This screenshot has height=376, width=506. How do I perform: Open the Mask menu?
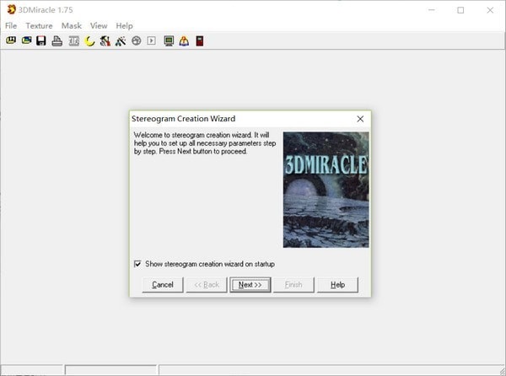click(x=72, y=26)
